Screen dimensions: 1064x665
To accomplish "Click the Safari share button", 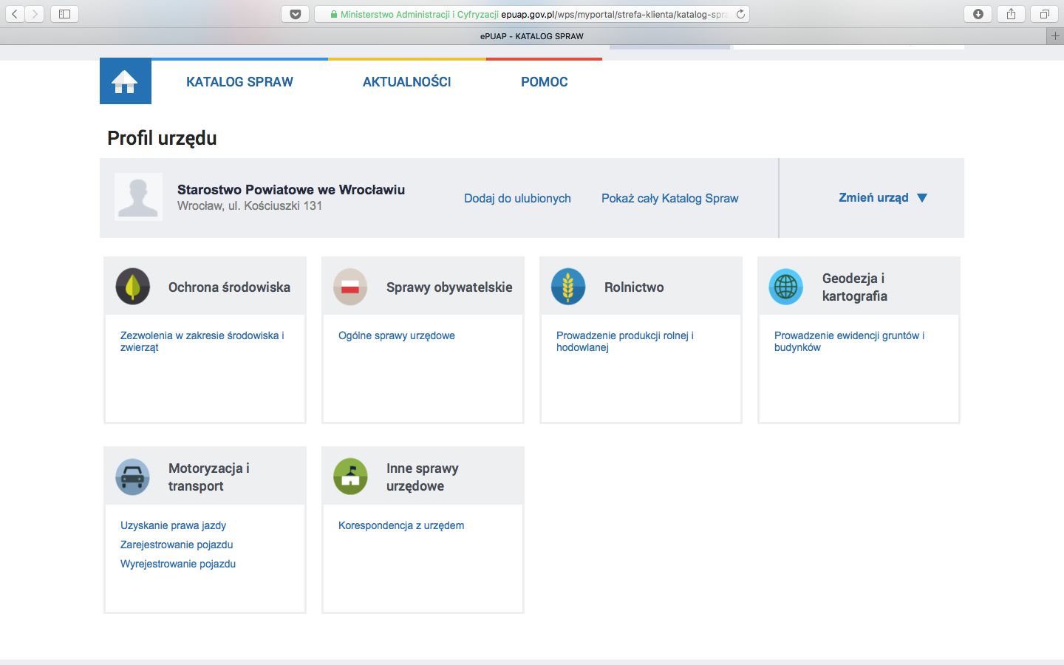I will [x=1012, y=14].
